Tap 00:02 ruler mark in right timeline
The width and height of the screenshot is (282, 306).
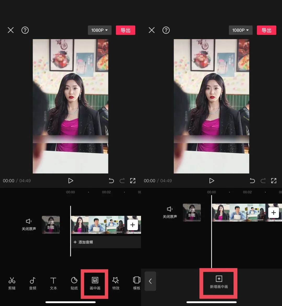pyautogui.click(x=247, y=192)
